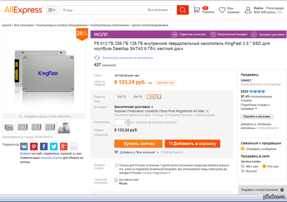Share via the Google+ icon
Screen dimensions: 287x202
point(64,147)
